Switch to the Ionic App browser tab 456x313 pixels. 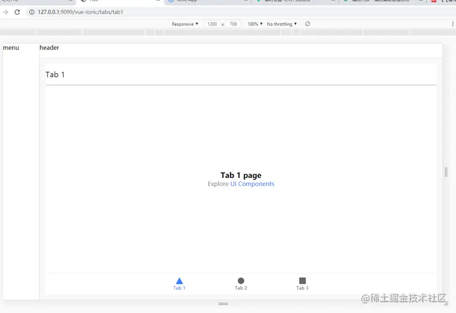point(208,1)
